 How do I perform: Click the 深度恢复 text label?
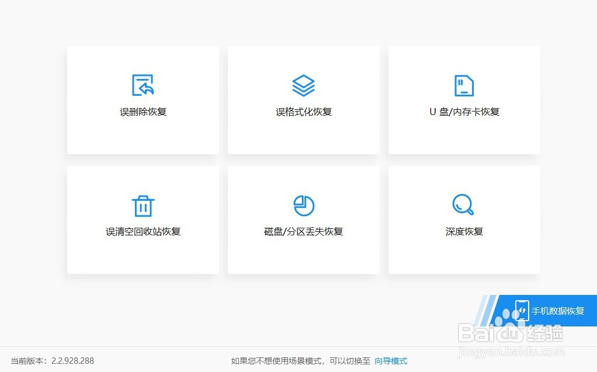coord(463,231)
